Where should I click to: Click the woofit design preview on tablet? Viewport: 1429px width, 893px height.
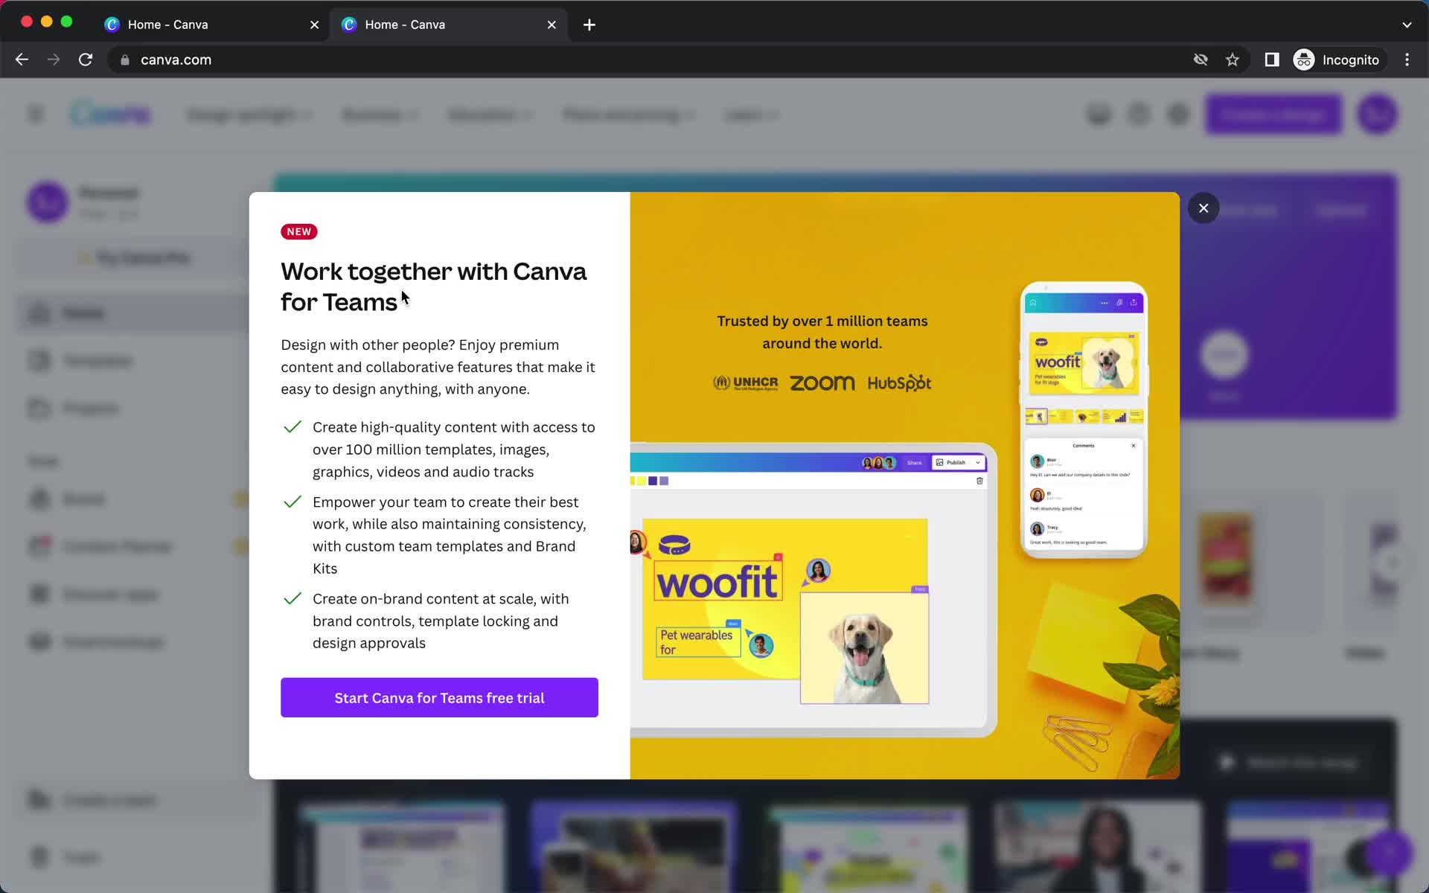click(785, 610)
